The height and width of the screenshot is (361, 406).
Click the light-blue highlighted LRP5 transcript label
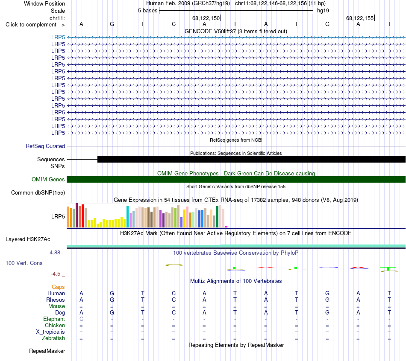(x=58, y=38)
